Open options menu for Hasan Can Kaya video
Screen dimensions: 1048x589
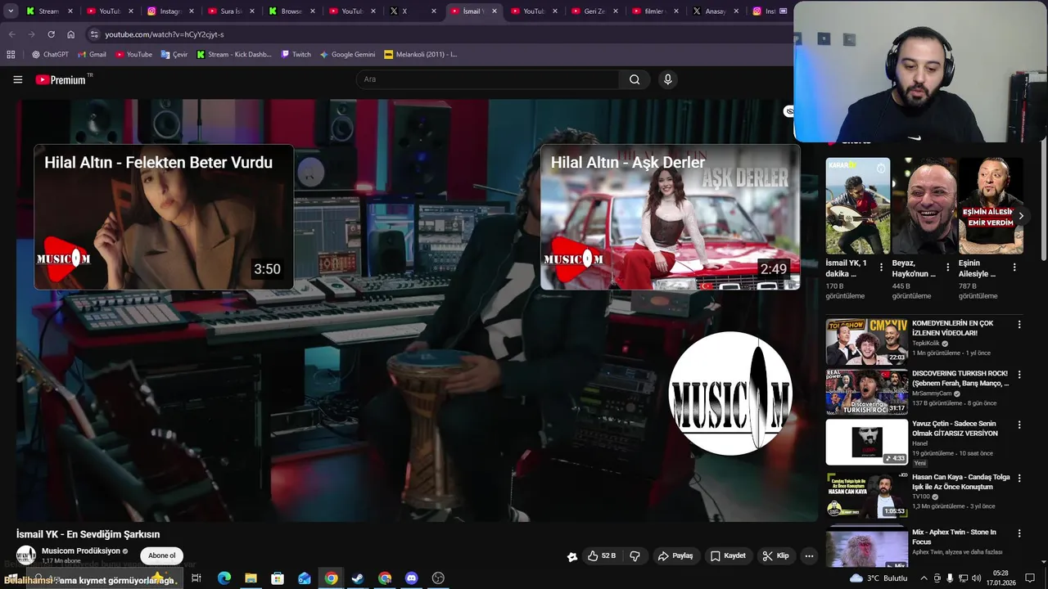[1019, 479]
